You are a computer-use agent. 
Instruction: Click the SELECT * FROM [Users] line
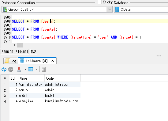pos(34,21)
